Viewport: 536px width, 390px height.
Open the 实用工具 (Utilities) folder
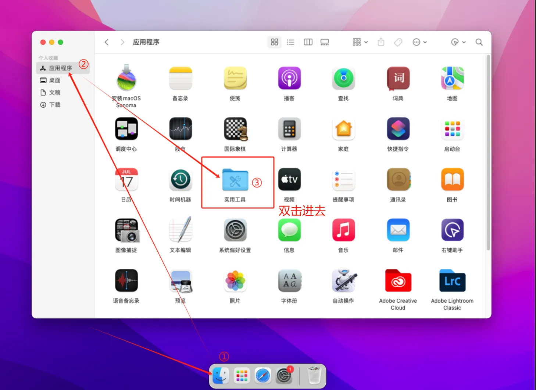tap(235, 180)
